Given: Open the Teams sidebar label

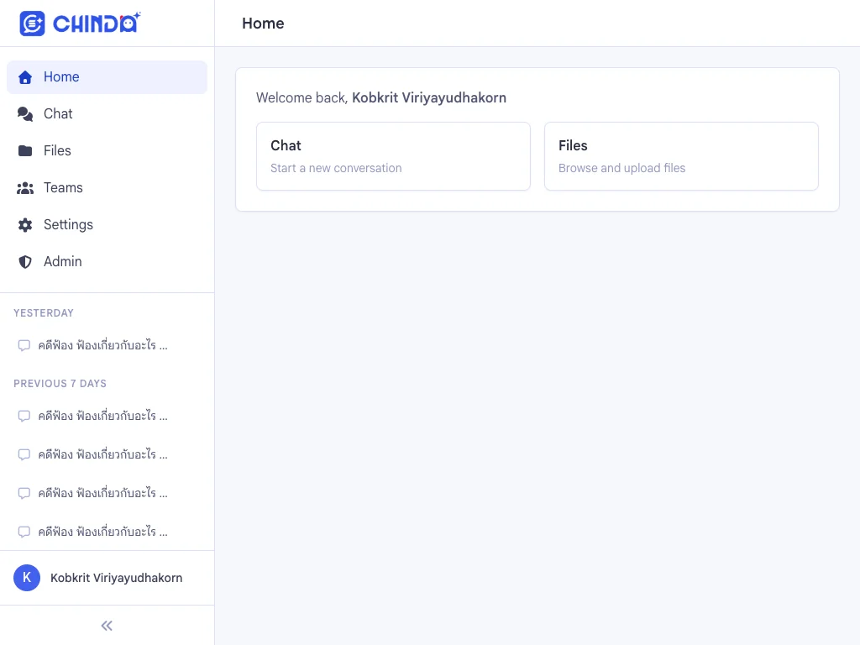Looking at the screenshot, I should pyautogui.click(x=63, y=187).
